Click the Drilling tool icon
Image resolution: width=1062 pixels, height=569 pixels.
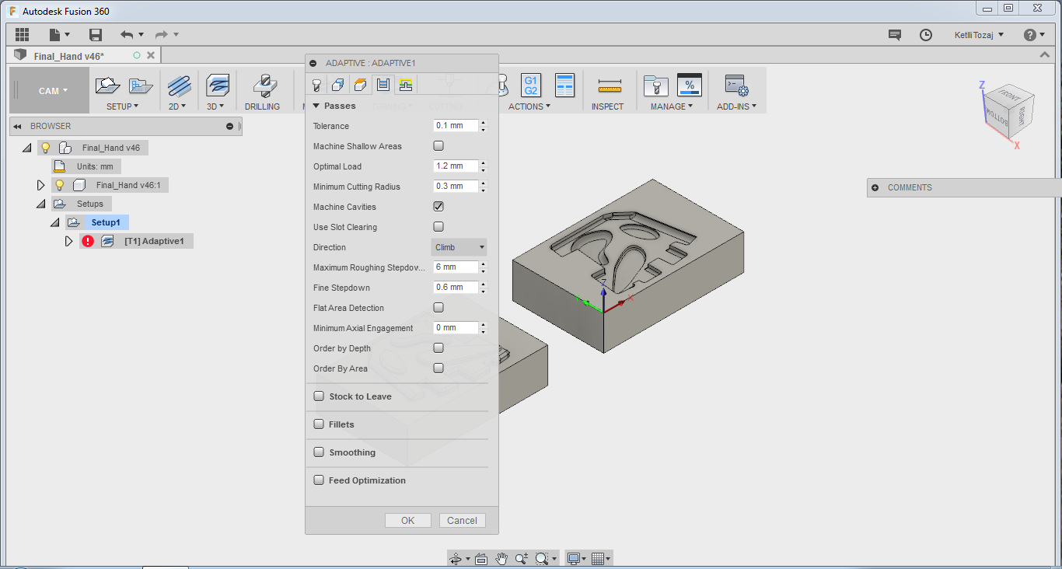(265, 86)
